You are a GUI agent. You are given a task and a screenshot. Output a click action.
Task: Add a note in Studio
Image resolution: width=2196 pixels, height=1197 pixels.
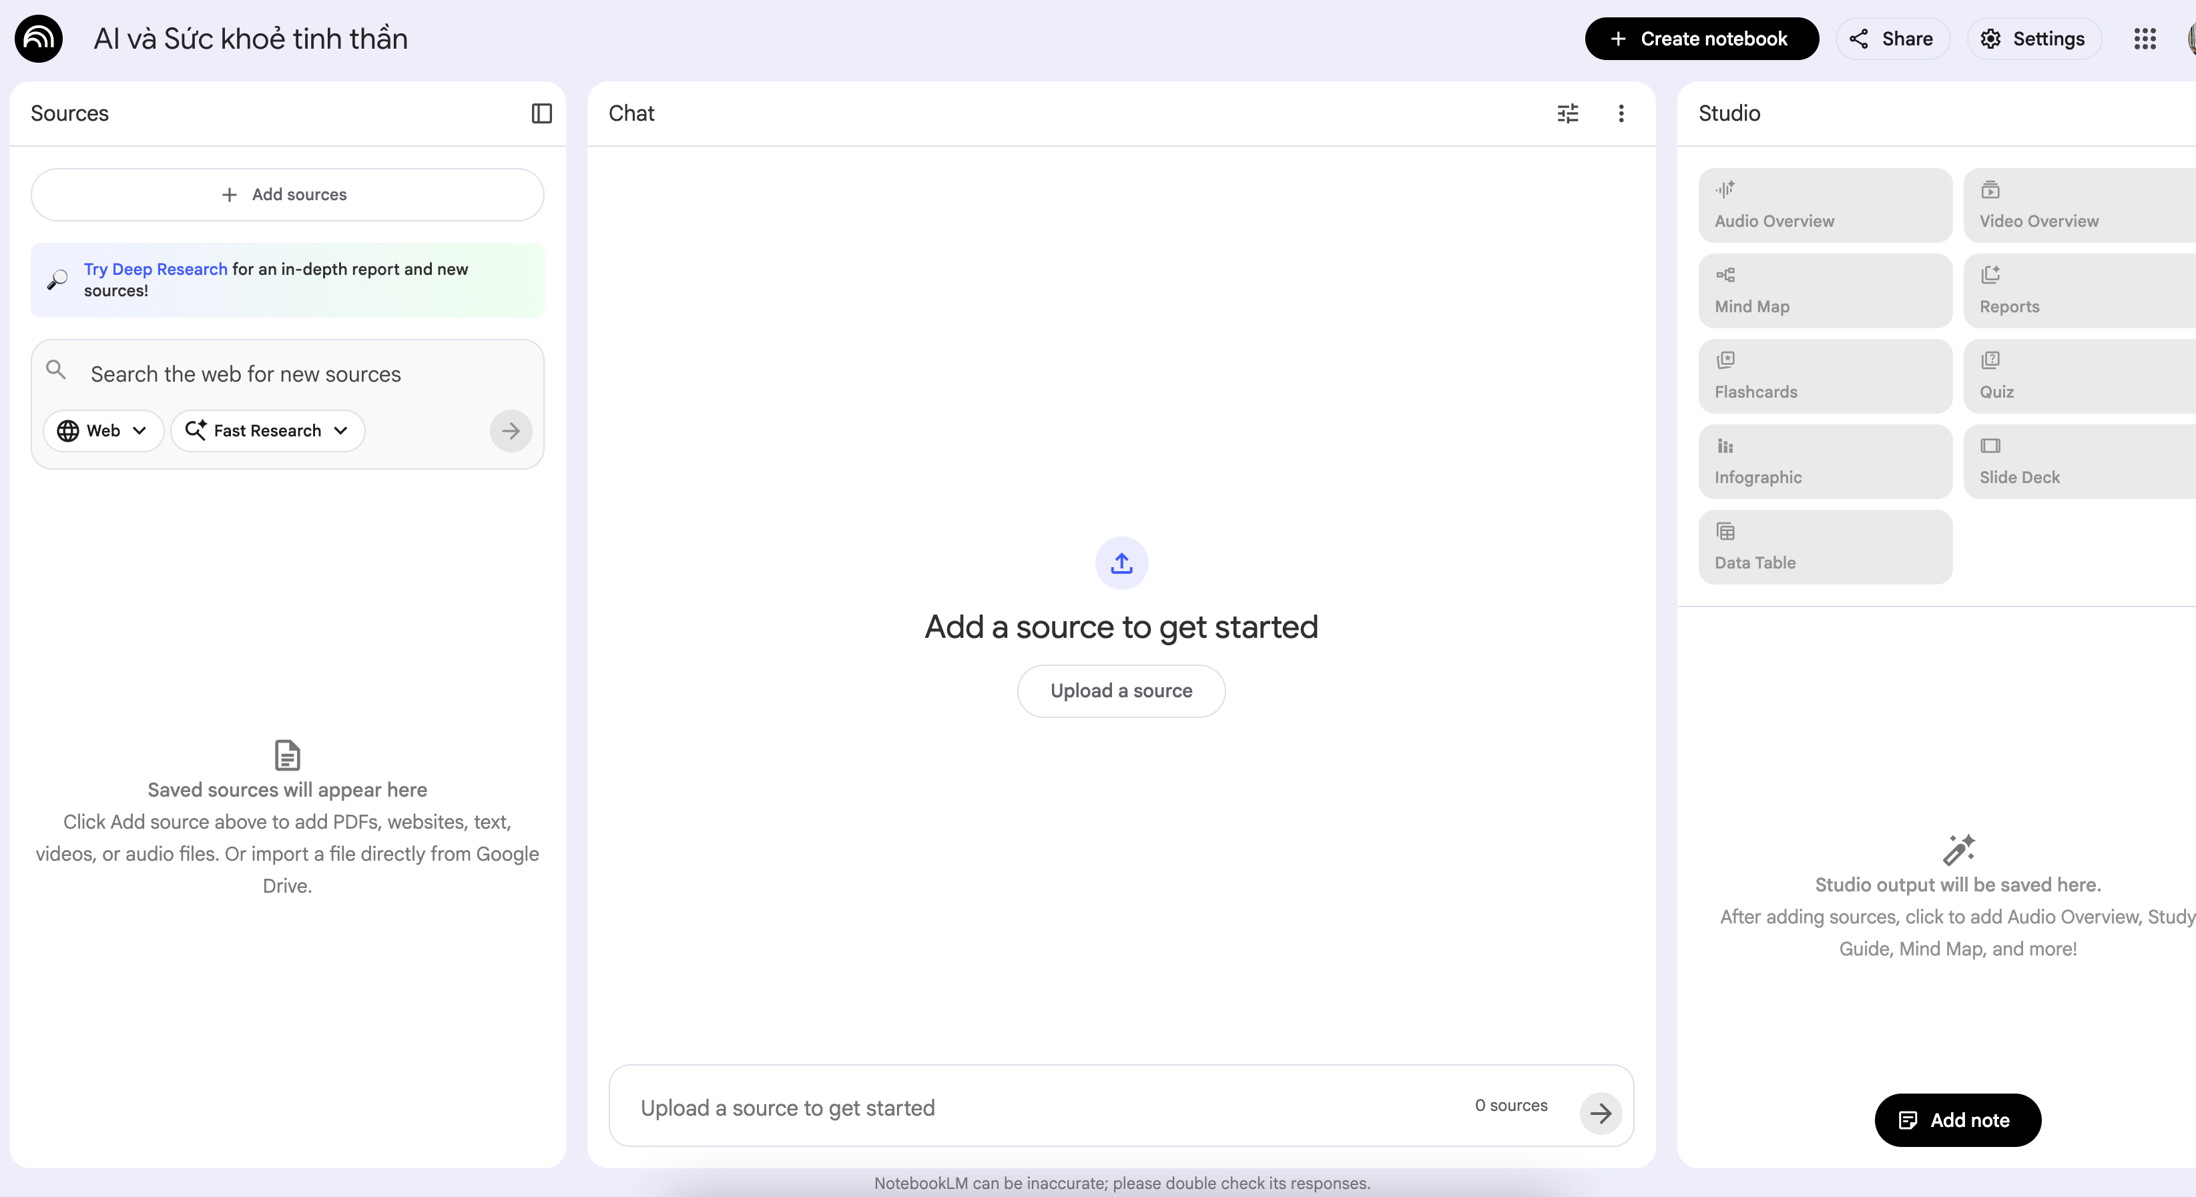click(1956, 1120)
